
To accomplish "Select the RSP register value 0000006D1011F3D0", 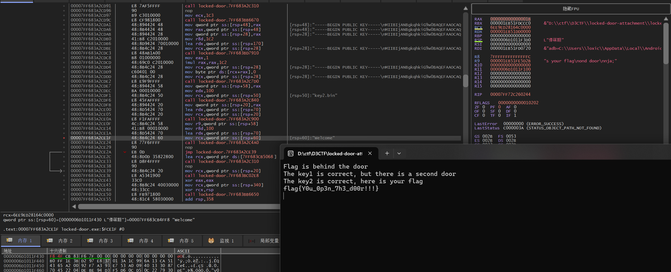I will click(x=510, y=40).
